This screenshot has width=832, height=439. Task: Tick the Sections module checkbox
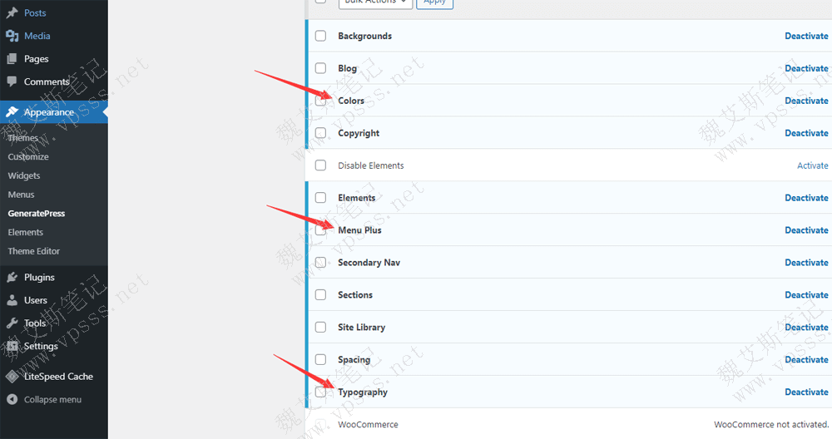point(320,294)
